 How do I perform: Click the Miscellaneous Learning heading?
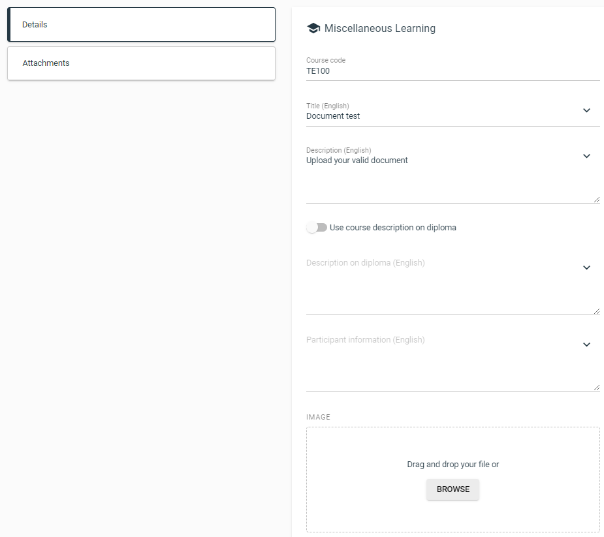tap(380, 29)
